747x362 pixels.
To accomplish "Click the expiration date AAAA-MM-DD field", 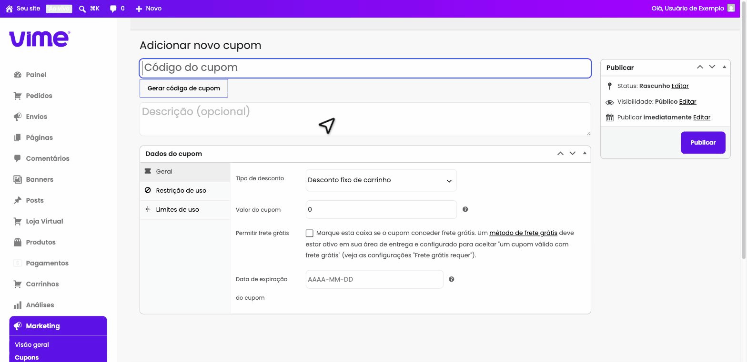I will [374, 280].
